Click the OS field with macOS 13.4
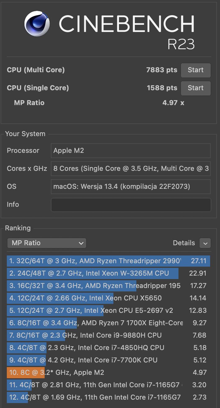The image size is (220, 408). coord(131,187)
